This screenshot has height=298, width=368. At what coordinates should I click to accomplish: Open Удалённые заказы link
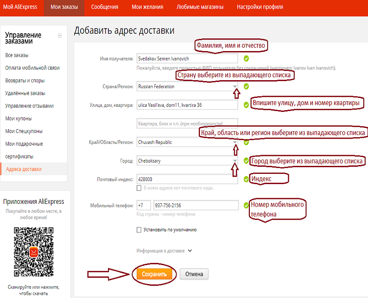pos(25,93)
